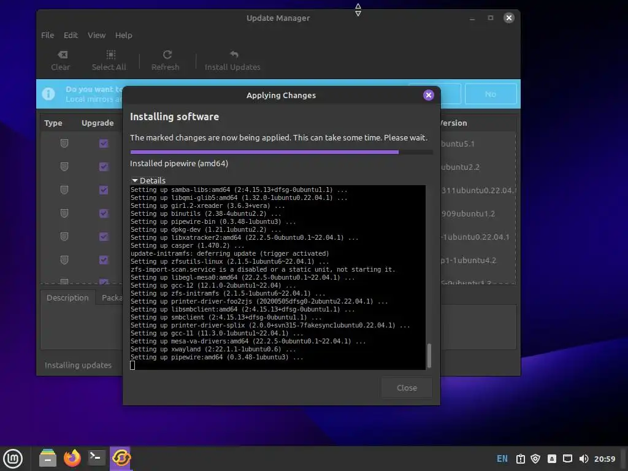Click the update shield tray icon
This screenshot has height=471, width=628.
[x=535, y=459]
